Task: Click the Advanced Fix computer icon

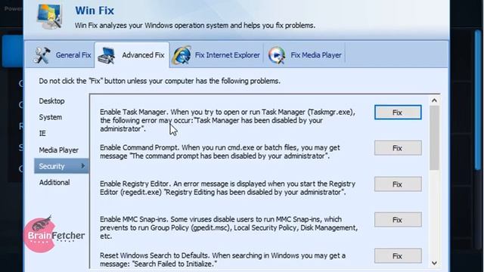Action: coord(107,55)
